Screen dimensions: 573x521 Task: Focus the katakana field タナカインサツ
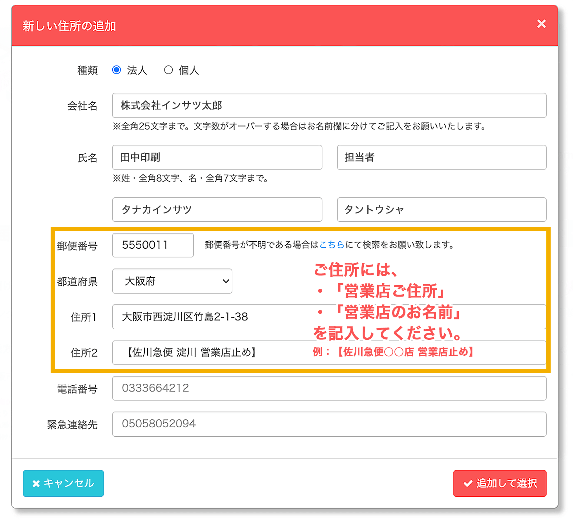tap(217, 209)
